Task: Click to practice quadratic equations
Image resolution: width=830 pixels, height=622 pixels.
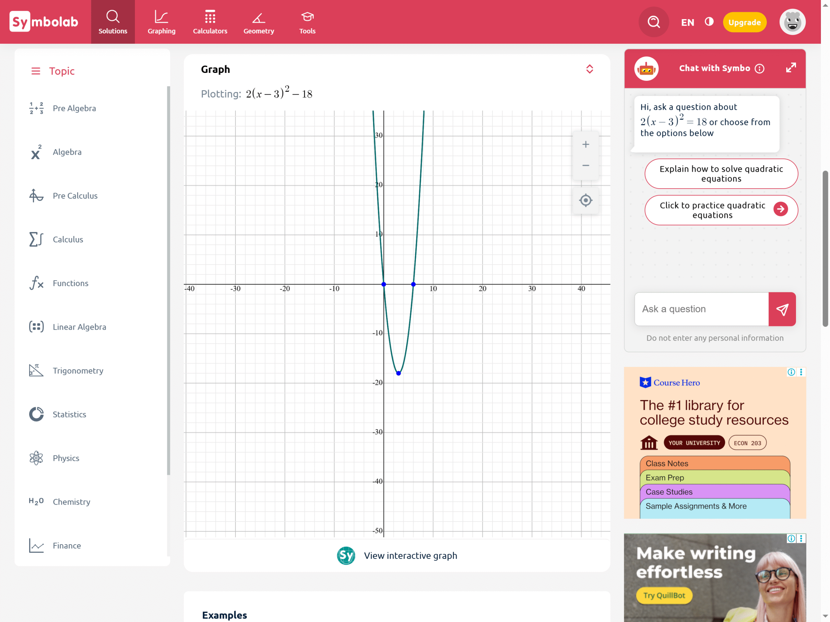Action: (x=721, y=210)
